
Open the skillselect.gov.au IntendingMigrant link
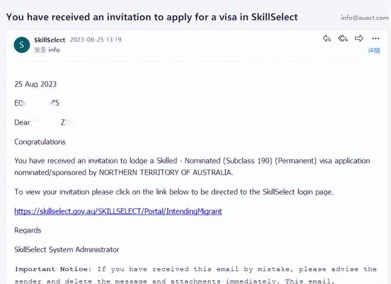click(118, 211)
